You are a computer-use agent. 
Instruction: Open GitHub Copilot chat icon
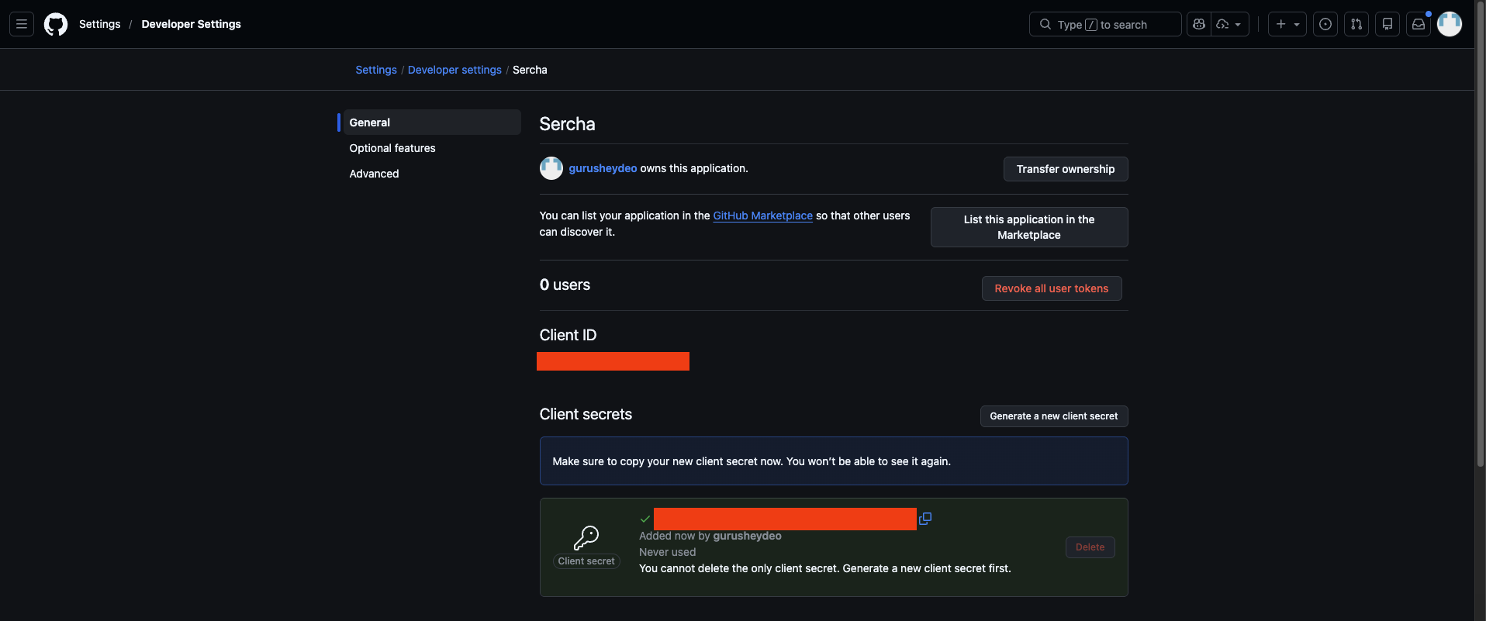(x=1199, y=24)
